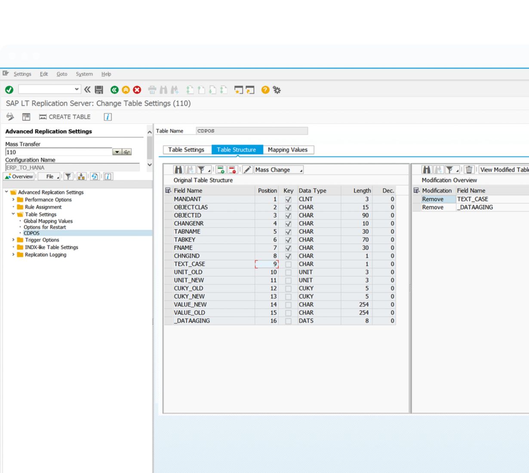Click the green Back arrow icon
This screenshot has height=473, width=529.
click(114, 90)
